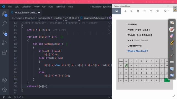Click line number 30 in the gutter
This screenshot has width=177, height=99.
click(15, 86)
